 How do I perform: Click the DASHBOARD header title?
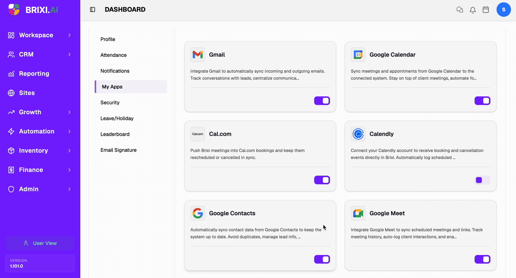125,10
